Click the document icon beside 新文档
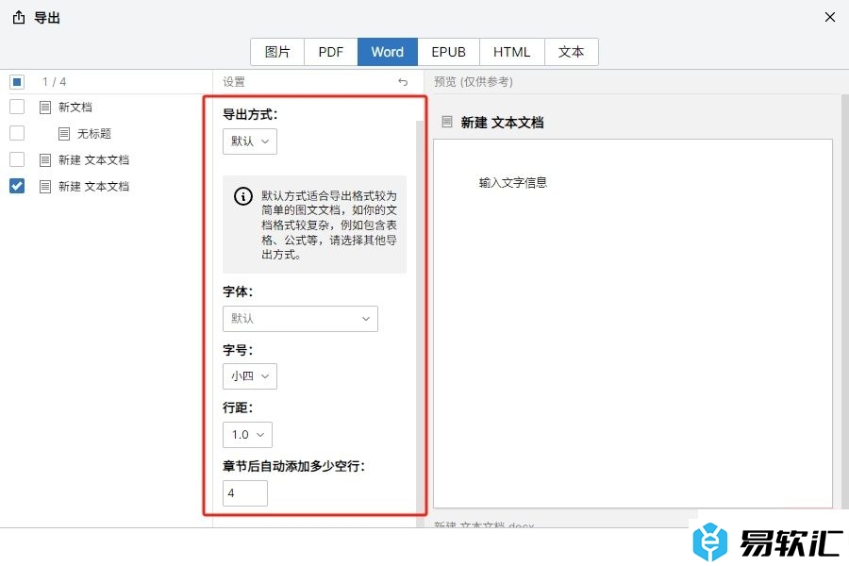The height and width of the screenshot is (566, 849). (x=45, y=108)
